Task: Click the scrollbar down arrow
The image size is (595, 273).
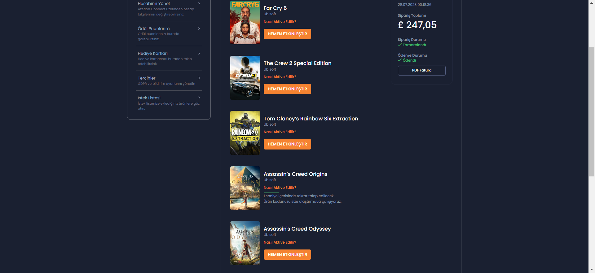Action: 592,270
